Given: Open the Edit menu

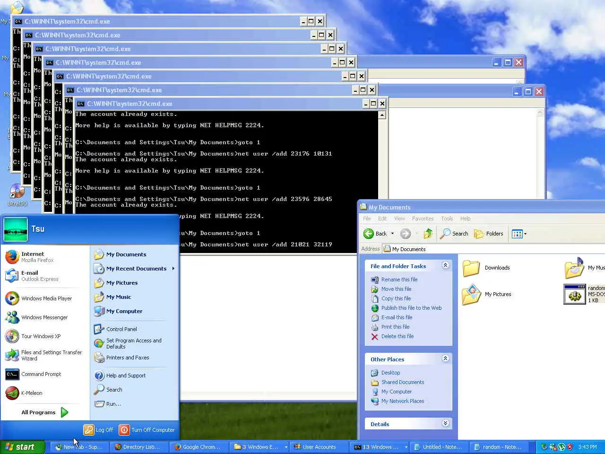Looking at the screenshot, I should [382, 218].
